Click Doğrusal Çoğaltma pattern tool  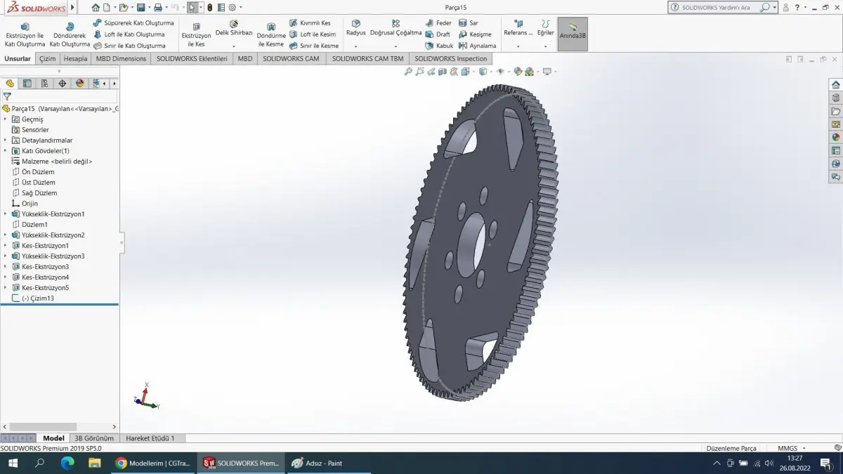pyautogui.click(x=396, y=29)
